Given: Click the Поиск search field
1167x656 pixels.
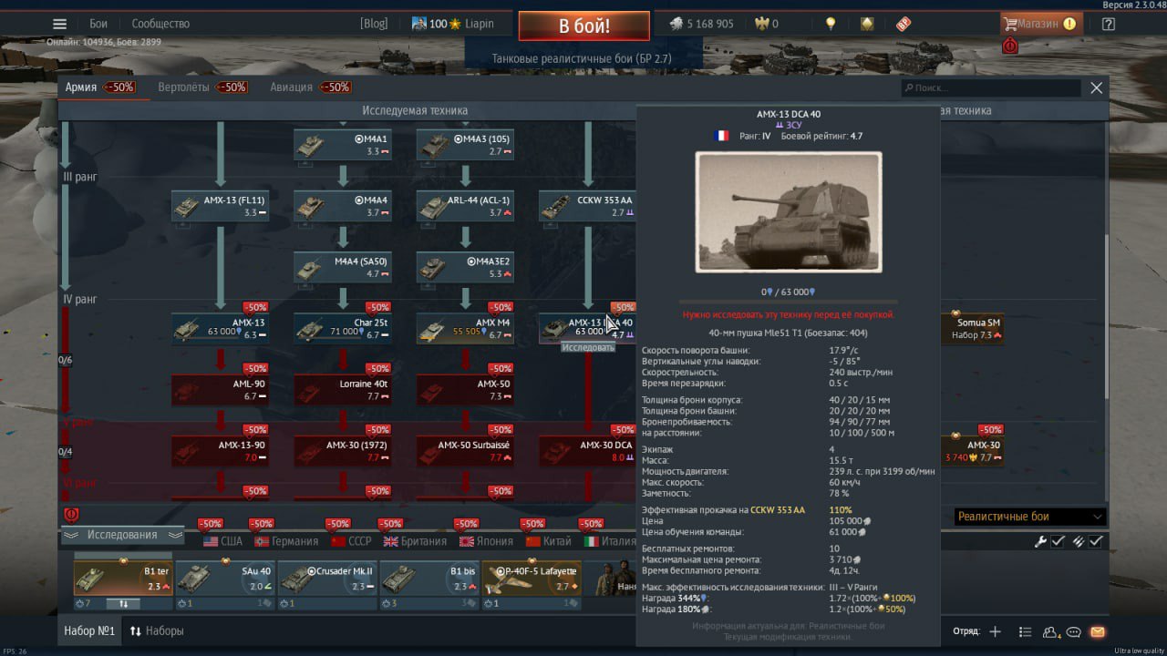Looking at the screenshot, I should coord(991,87).
